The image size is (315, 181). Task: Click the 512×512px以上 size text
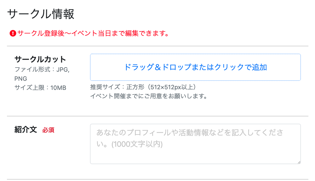pos(172,87)
